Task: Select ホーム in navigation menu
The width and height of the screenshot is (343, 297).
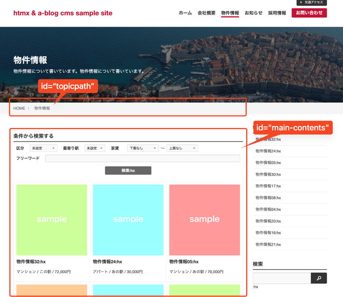Action: [185, 13]
